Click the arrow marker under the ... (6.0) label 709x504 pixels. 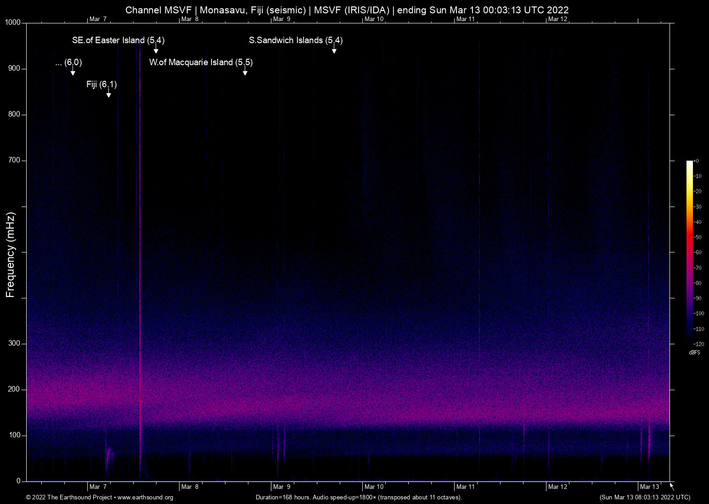[x=73, y=72]
